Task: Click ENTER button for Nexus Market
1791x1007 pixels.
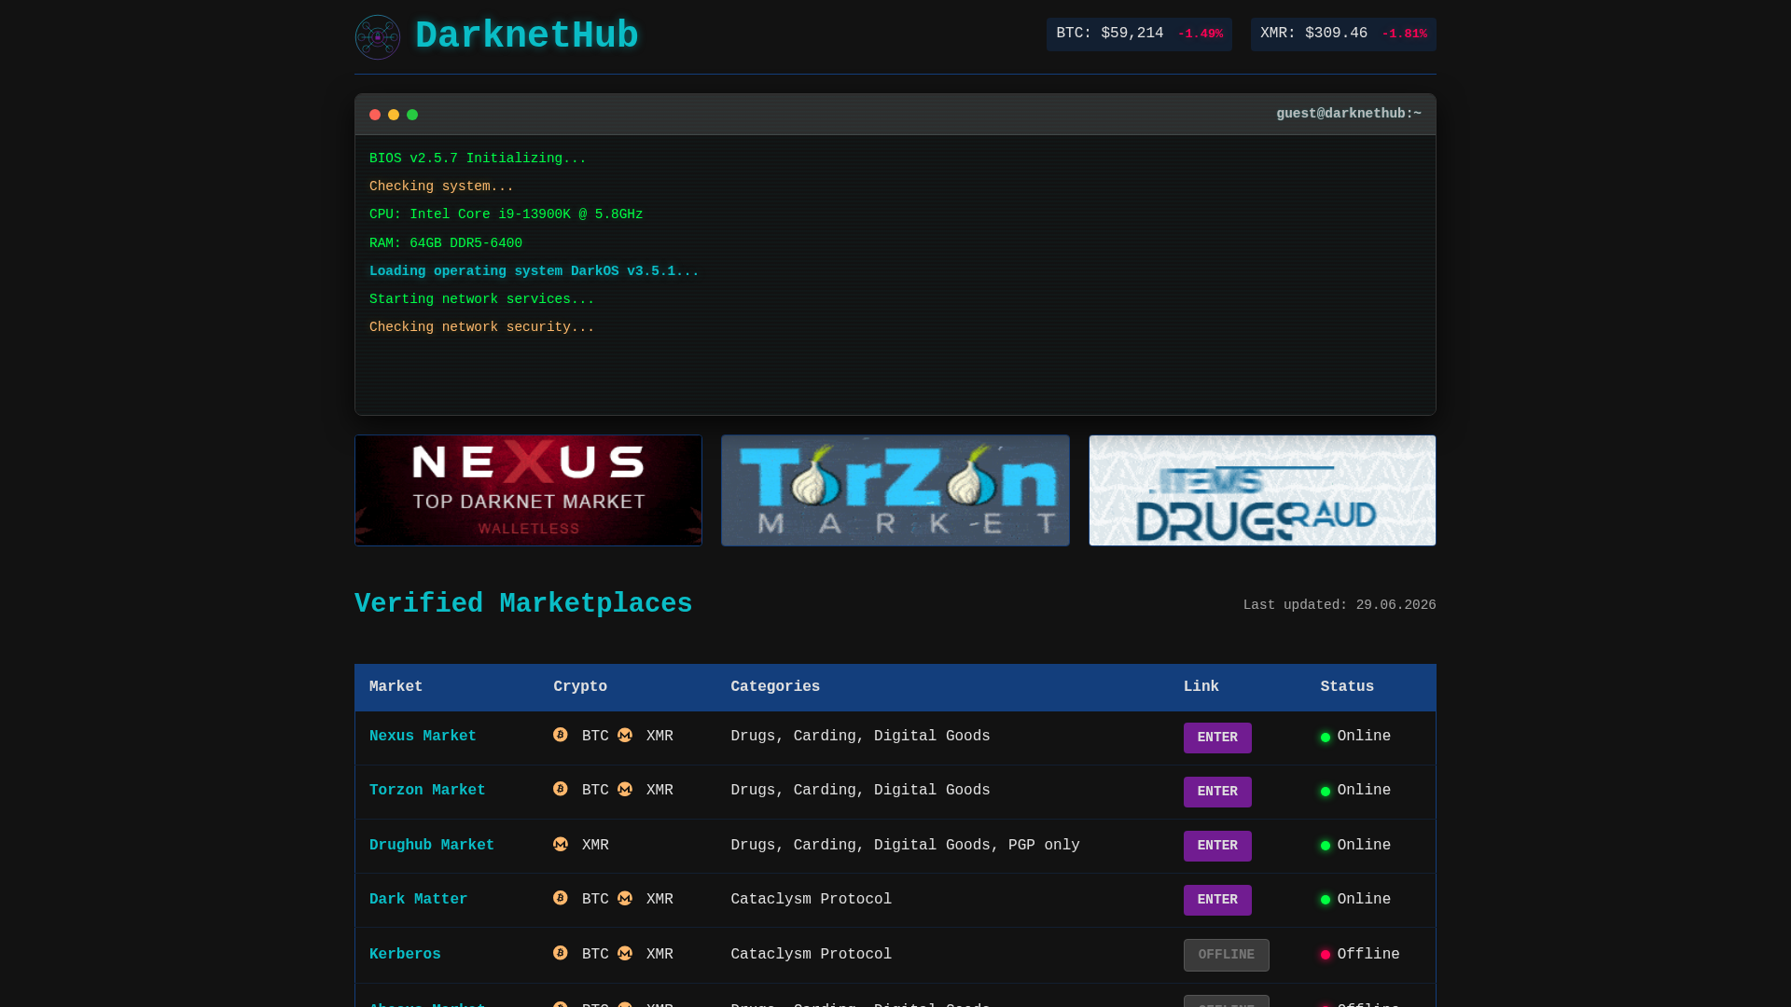Action: pyautogui.click(x=1217, y=738)
